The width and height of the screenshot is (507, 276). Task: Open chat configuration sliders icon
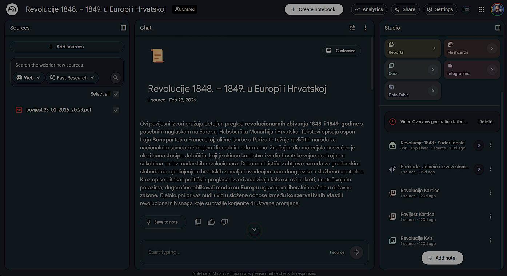pos(352,28)
